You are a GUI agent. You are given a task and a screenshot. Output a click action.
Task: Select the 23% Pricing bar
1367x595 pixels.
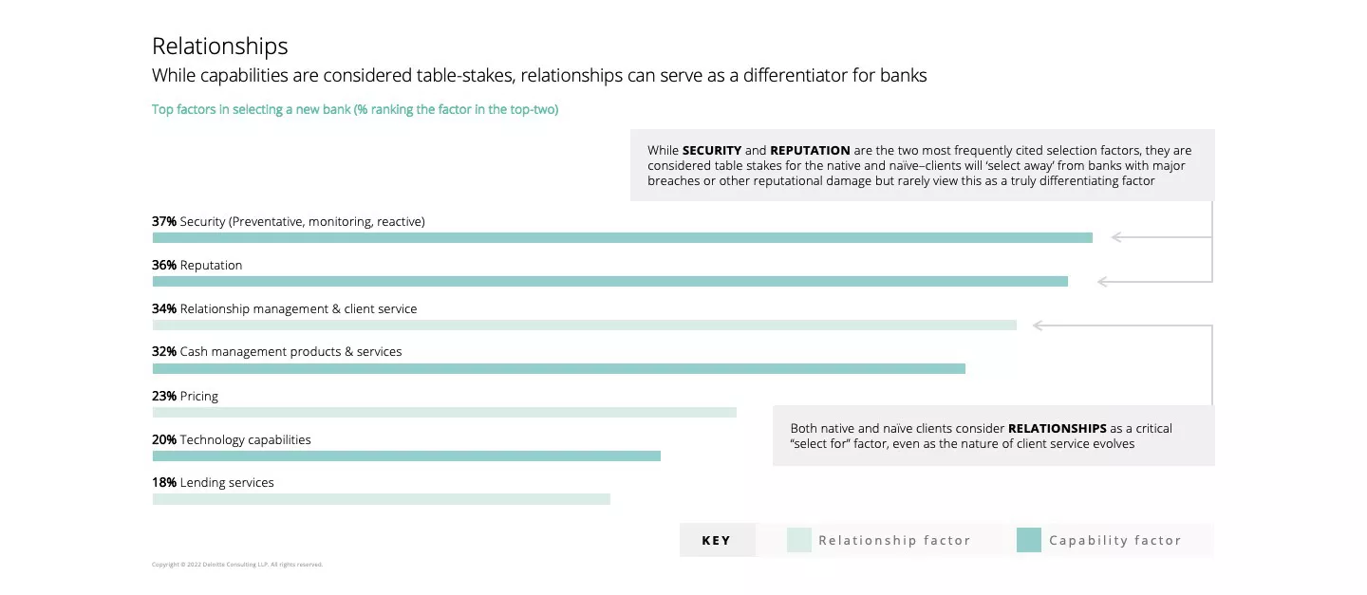point(444,412)
